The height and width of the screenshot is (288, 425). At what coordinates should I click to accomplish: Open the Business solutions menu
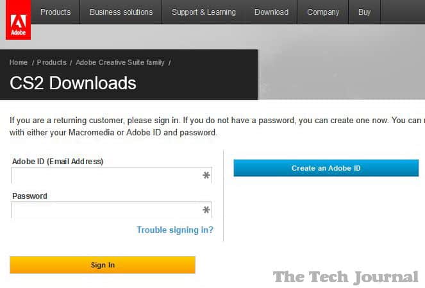[x=121, y=12]
